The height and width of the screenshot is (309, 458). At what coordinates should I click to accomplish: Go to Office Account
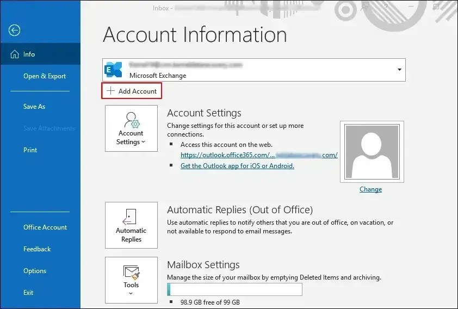click(45, 227)
